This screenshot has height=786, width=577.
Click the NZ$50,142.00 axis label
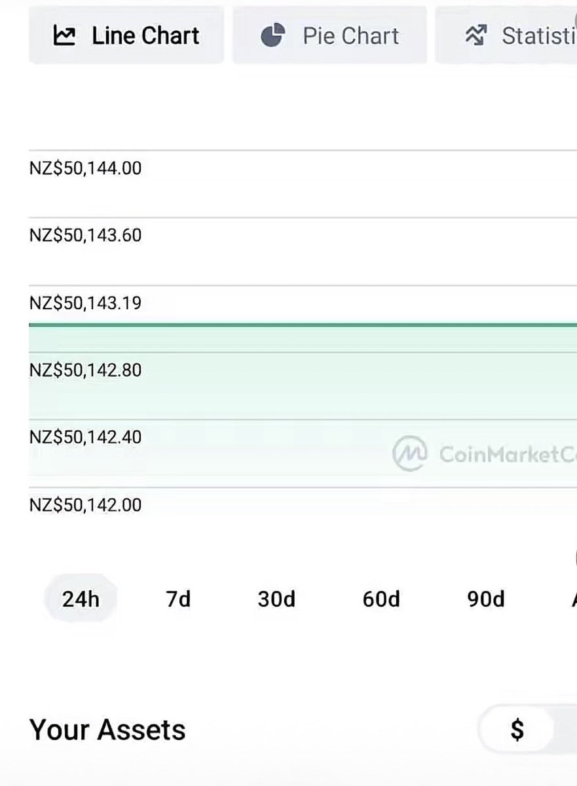click(x=85, y=505)
